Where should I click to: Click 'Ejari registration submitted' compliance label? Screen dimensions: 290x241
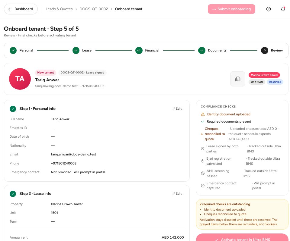pos(219,161)
